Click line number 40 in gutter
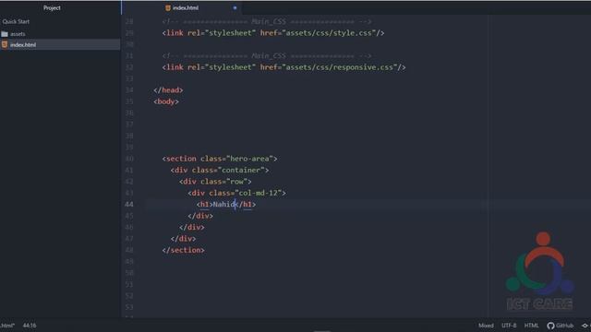This screenshot has width=591, height=332. click(x=129, y=159)
